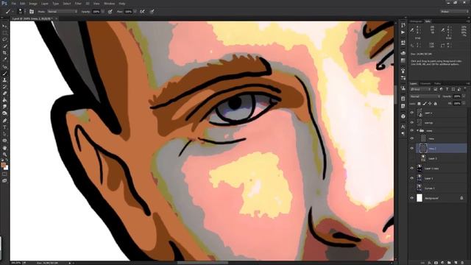Open the Image menu
The image size is (471, 265).
tap(33, 4)
